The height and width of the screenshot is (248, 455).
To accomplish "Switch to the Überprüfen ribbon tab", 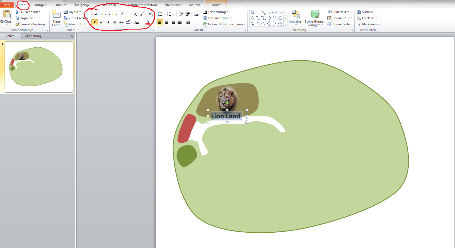I will [x=173, y=5].
